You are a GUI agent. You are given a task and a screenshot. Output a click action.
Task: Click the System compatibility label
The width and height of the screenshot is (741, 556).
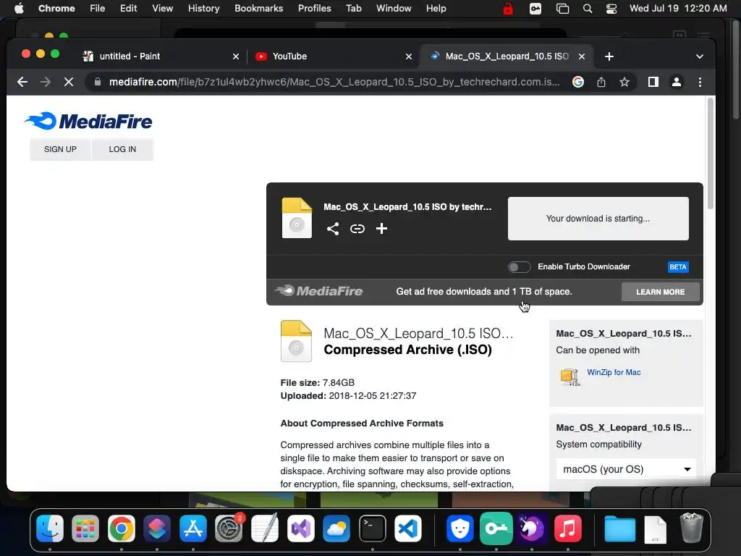pyautogui.click(x=598, y=445)
